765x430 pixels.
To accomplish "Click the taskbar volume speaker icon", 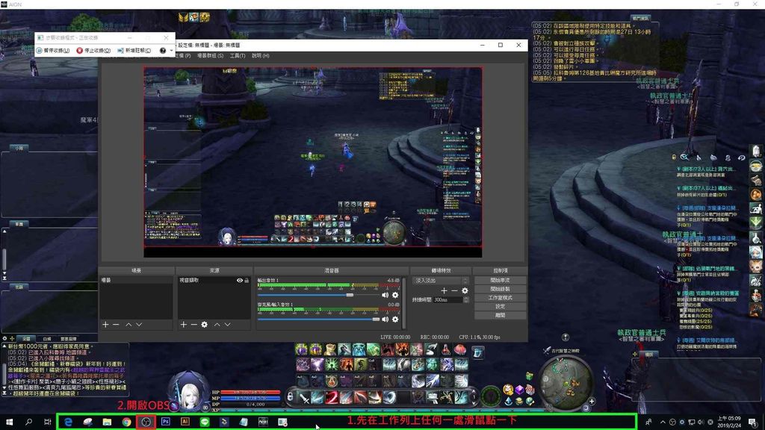I will click(701, 423).
